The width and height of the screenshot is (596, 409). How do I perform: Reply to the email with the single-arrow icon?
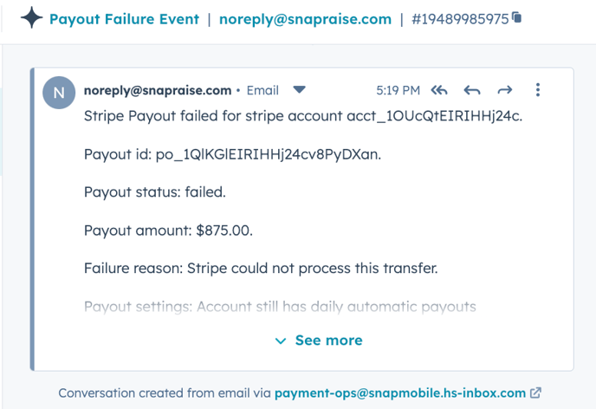click(x=472, y=90)
